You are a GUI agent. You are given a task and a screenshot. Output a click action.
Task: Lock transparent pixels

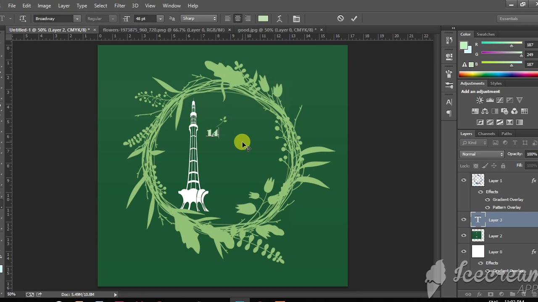477,166
